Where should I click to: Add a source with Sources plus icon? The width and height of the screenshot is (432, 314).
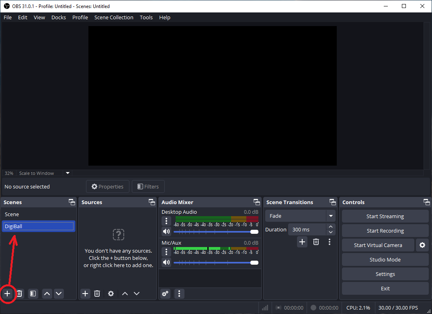click(85, 294)
